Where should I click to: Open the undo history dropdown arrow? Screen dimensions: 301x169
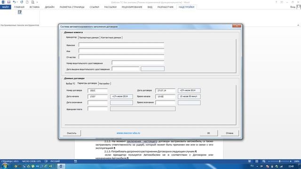click(17, 2)
